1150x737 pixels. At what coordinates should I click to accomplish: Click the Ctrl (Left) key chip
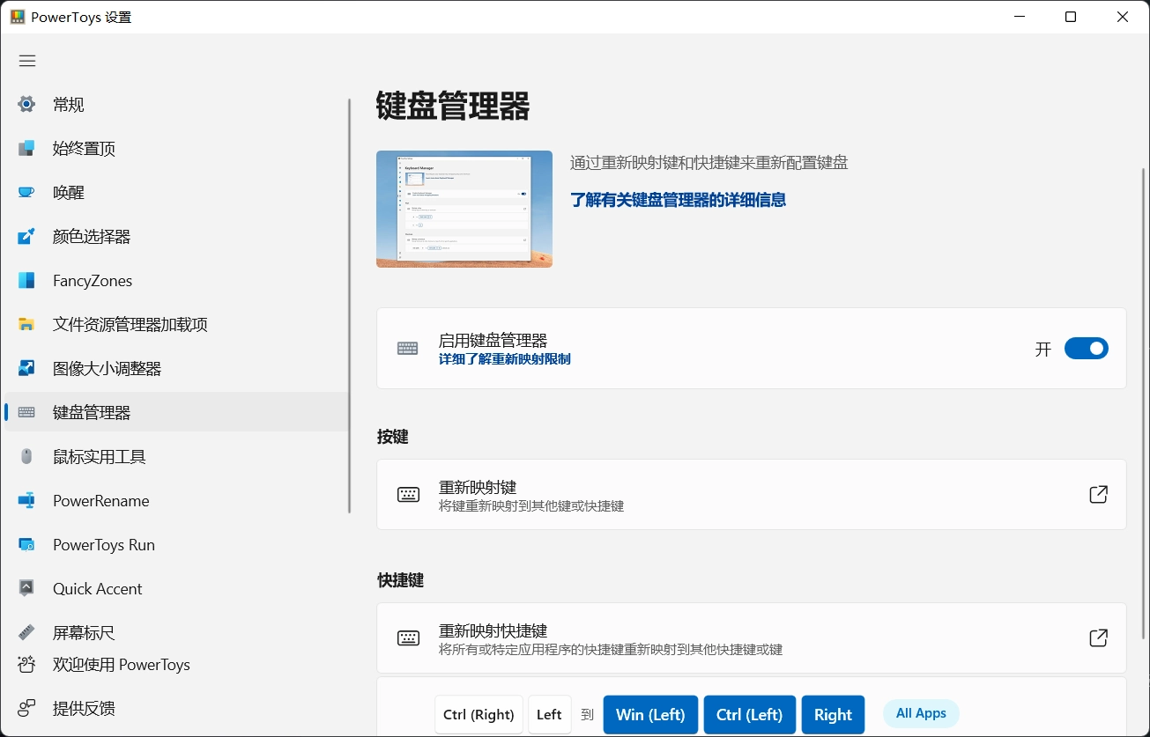pyautogui.click(x=750, y=714)
